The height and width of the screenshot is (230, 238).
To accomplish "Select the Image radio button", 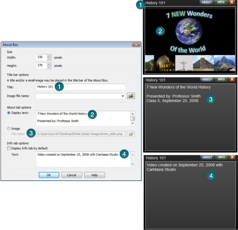I will pyautogui.click(x=9, y=129).
